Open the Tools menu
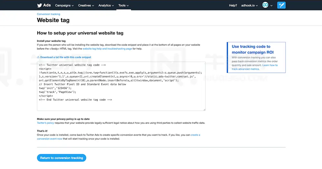322x169 pixels. 123,5
